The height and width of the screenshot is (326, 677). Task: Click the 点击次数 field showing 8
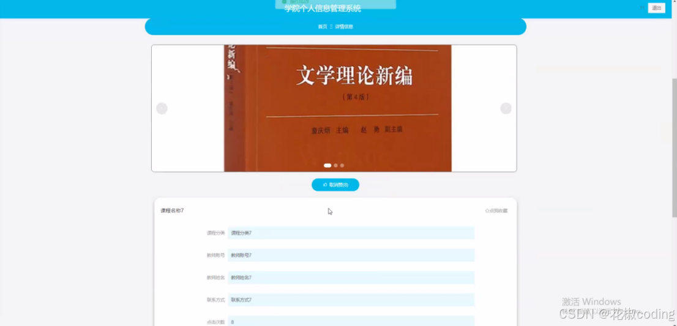click(351, 321)
